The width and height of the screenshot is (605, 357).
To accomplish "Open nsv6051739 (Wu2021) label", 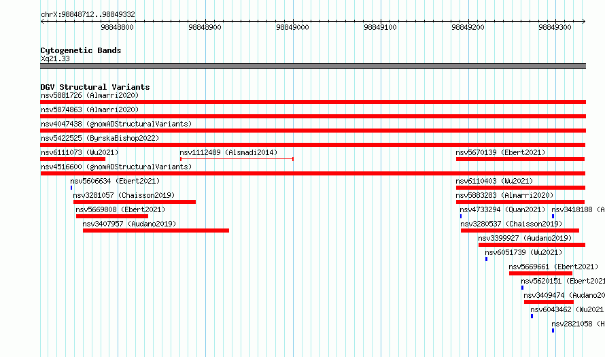I will 523,252.
